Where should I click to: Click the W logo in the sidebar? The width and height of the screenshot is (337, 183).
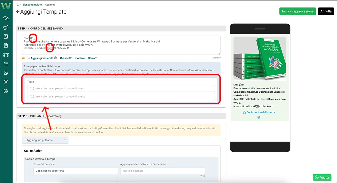pyautogui.click(x=6, y=6)
